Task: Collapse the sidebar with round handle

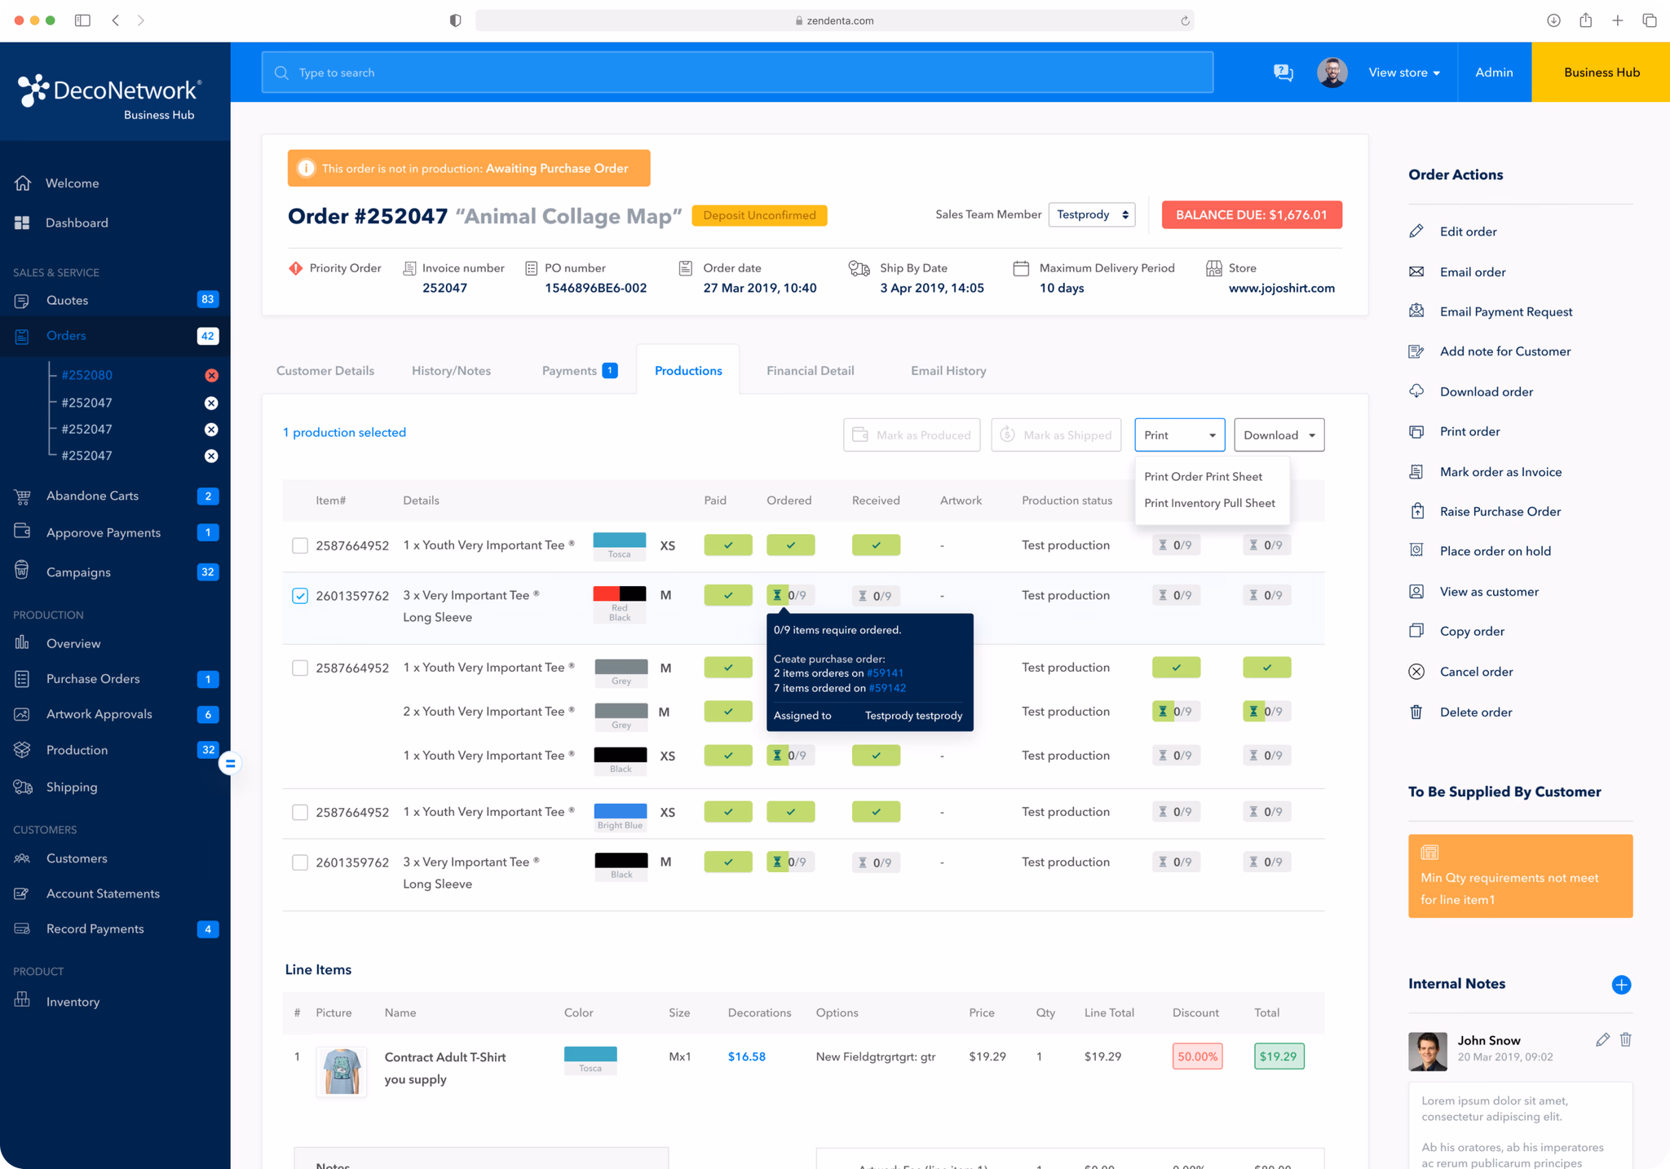Action: [230, 764]
